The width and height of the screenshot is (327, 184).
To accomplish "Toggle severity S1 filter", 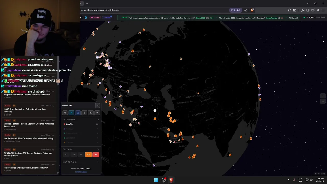I will (66, 154).
